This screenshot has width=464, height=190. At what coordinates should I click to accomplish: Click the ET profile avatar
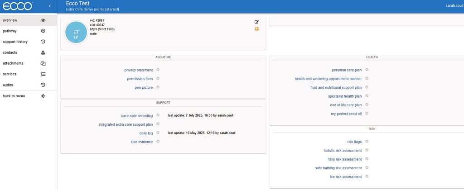tap(76, 32)
